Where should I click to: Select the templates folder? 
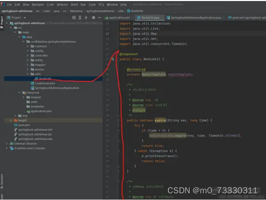point(35,107)
